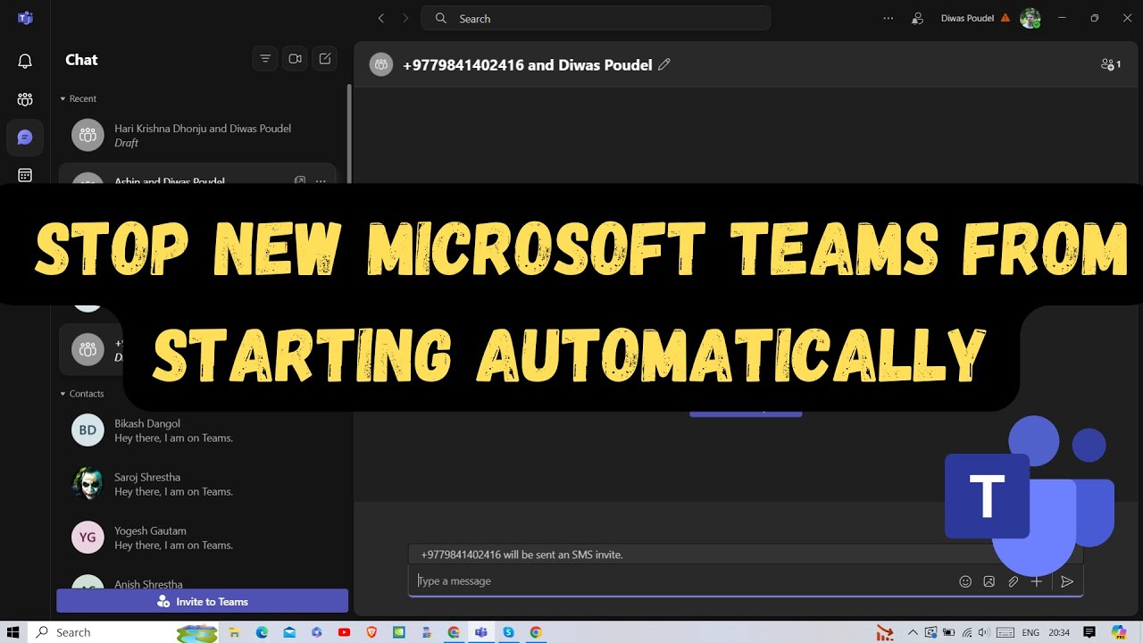Open the Wi-Fi network status icon
1143x643 pixels.
(x=966, y=632)
